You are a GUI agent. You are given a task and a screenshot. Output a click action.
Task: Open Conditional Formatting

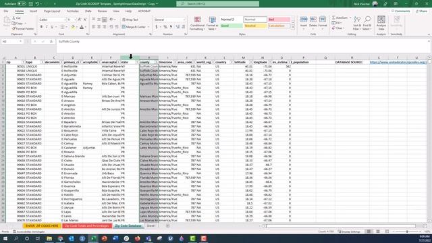tap(197, 24)
